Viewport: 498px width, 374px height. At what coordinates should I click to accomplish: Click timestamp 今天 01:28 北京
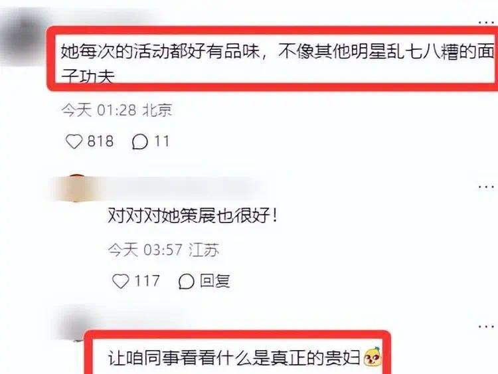pyautogui.click(x=117, y=110)
